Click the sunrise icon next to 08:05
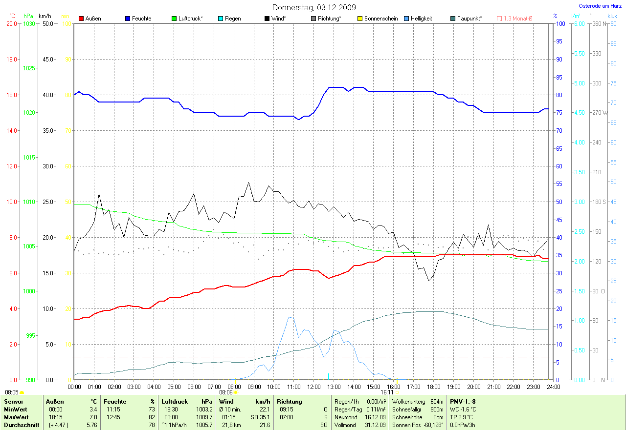Image resolution: width=626 pixels, height=430 pixels. coord(22,392)
